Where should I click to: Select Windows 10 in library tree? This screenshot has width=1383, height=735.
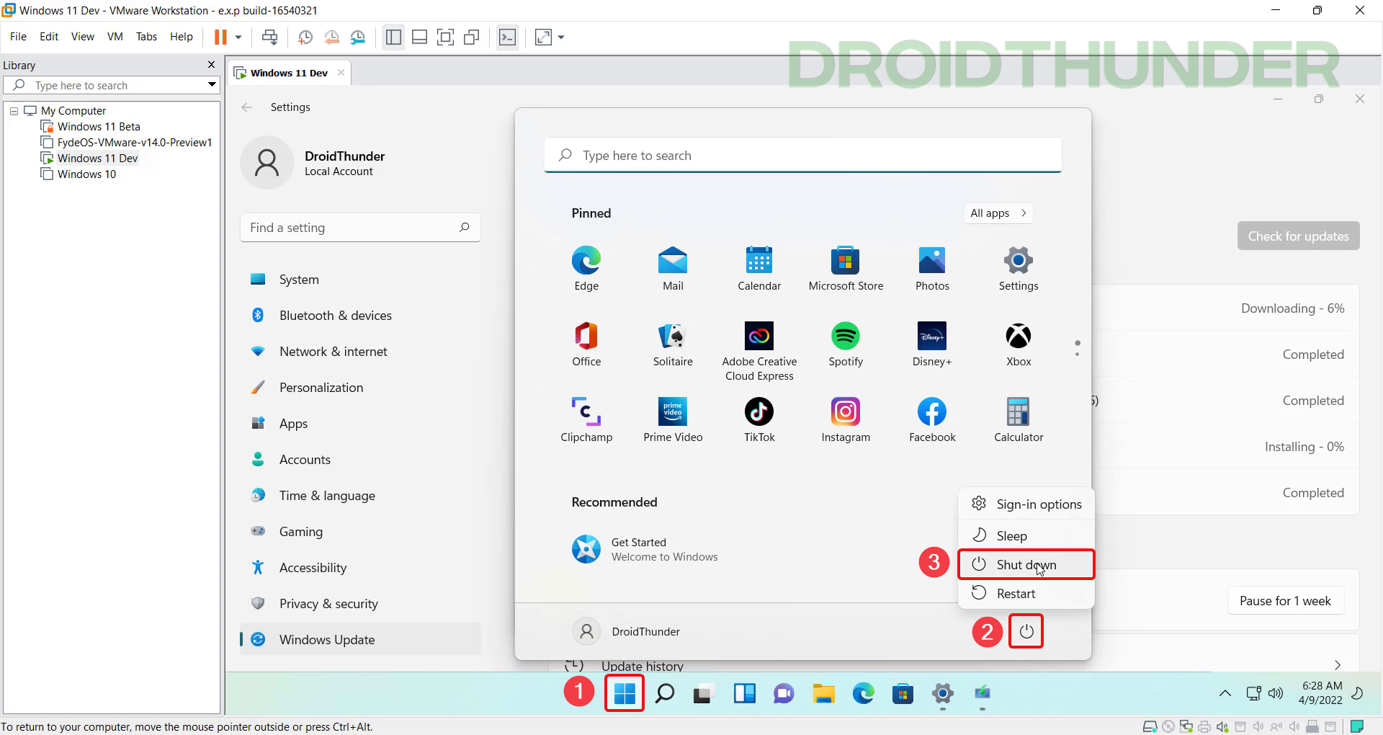86,174
